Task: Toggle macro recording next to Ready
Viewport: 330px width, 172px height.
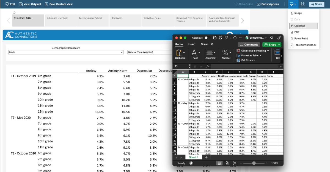Action: [191, 163]
